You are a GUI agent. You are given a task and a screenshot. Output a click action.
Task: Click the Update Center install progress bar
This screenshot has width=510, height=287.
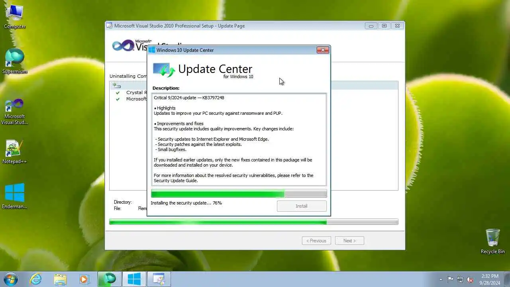[x=239, y=194]
